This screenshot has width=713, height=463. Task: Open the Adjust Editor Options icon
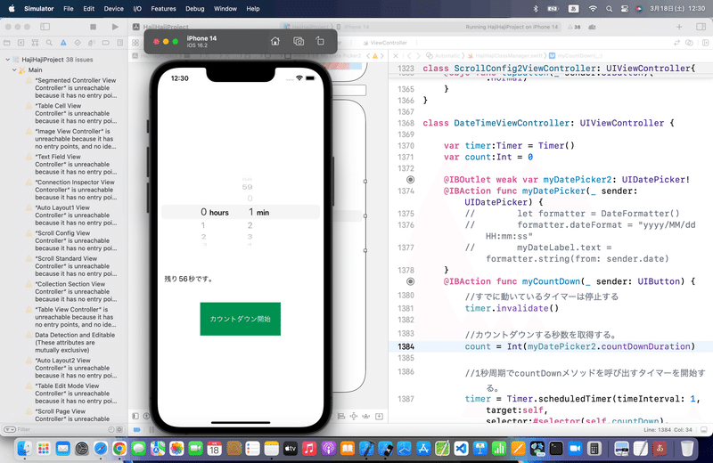tap(689, 43)
